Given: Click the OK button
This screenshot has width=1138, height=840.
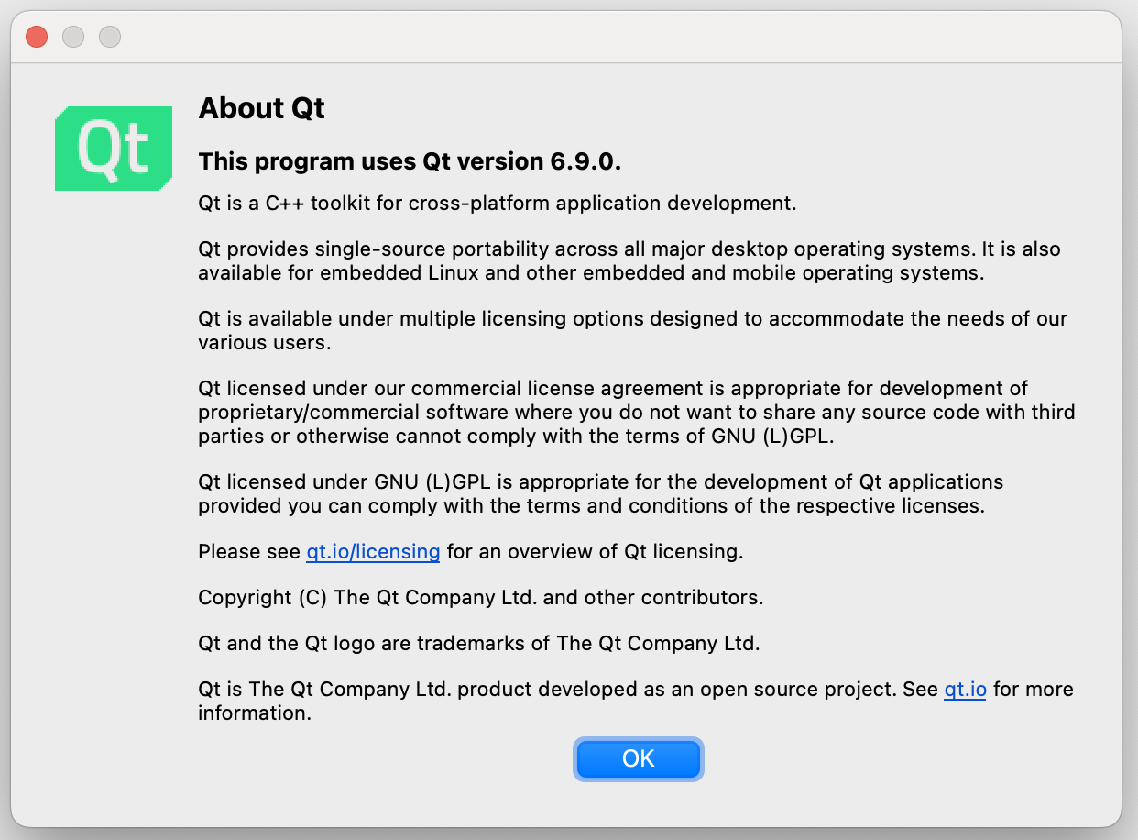Looking at the screenshot, I should (x=639, y=758).
